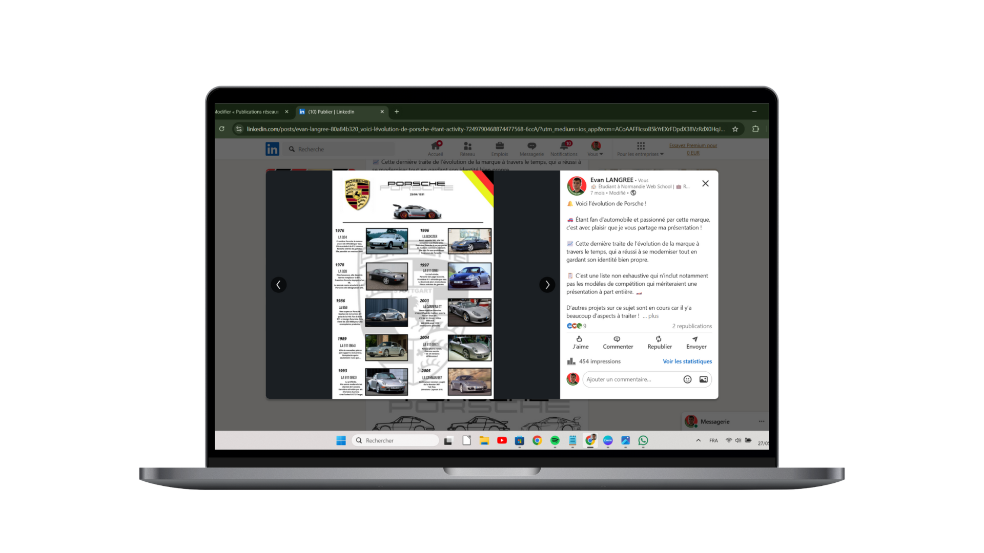Open Evan LANGREE profile name

(611, 180)
